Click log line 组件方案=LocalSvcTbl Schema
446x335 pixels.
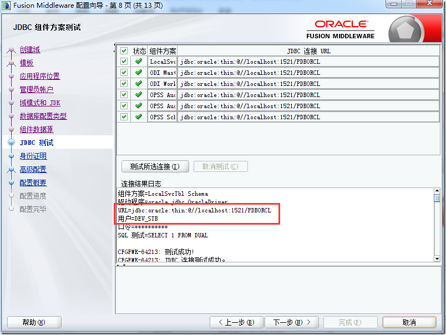pyautogui.click(x=163, y=194)
